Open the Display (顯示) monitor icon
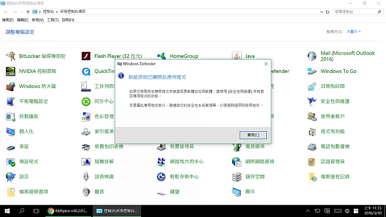Screen dimensions: 386x217 tap(236, 192)
